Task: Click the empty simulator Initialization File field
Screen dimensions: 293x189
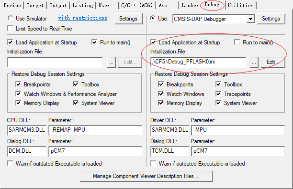Action: (x=55, y=62)
